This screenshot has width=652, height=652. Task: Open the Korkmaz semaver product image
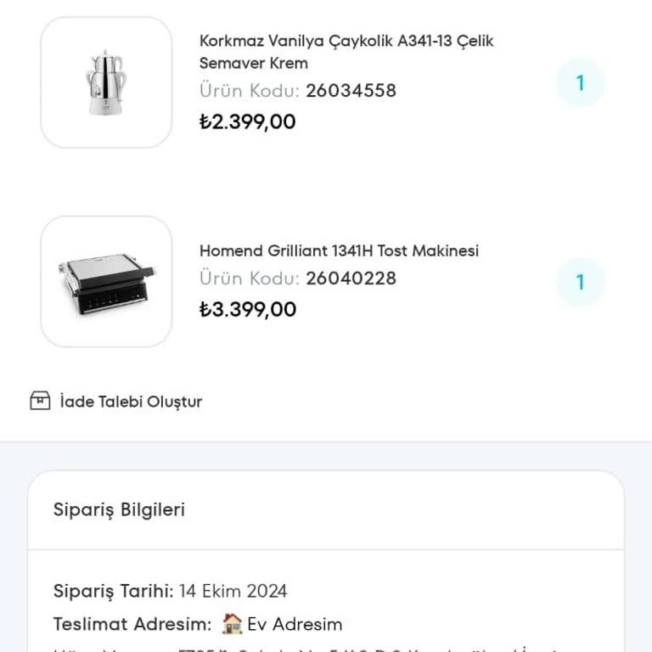click(x=106, y=82)
